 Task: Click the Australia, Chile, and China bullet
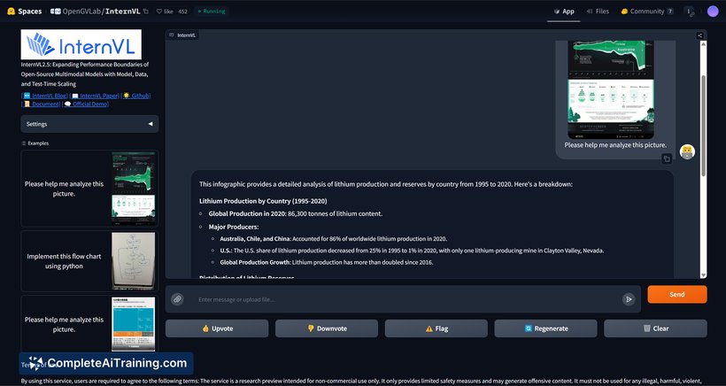(x=334, y=239)
